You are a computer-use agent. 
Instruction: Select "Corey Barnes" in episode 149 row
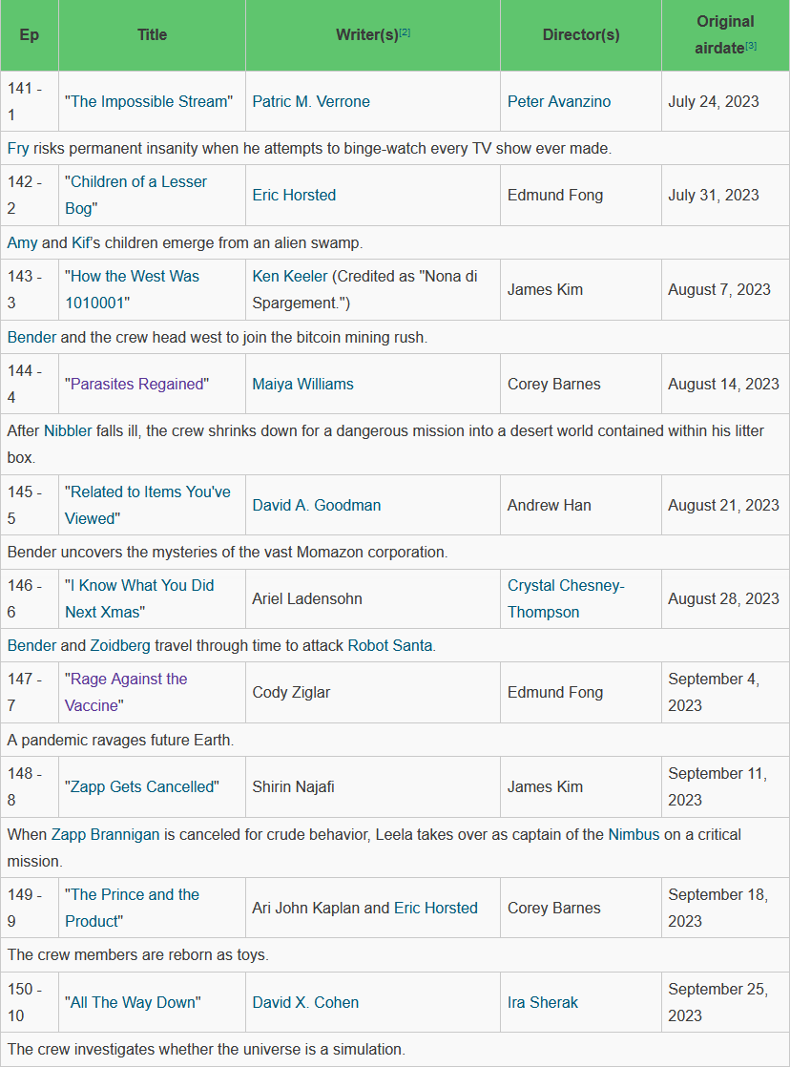[554, 908]
